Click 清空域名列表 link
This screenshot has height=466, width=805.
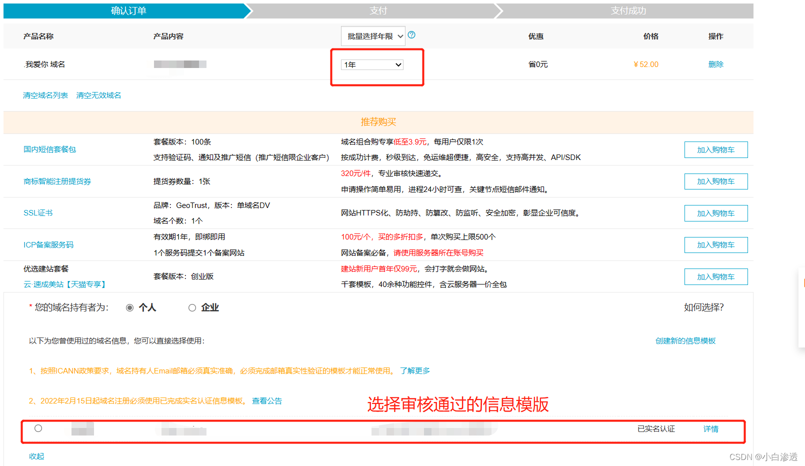pos(45,95)
